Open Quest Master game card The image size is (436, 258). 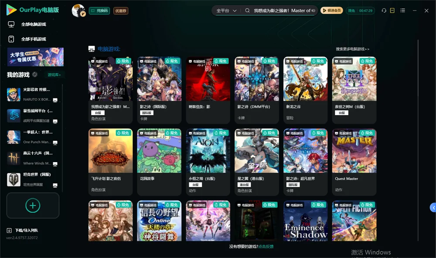click(x=354, y=162)
